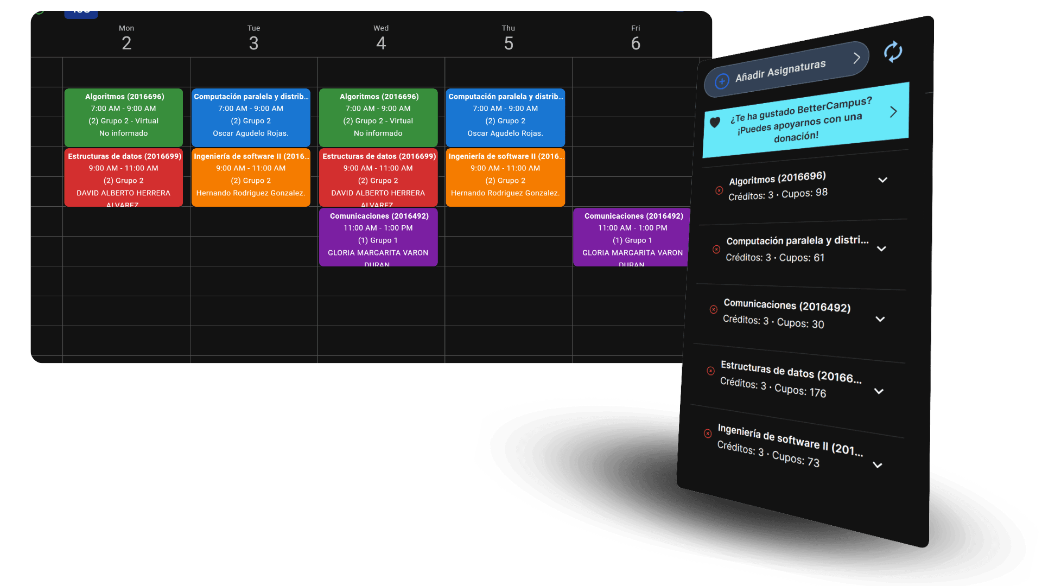Remove Estructuras de datos via red x icon

[x=710, y=371]
